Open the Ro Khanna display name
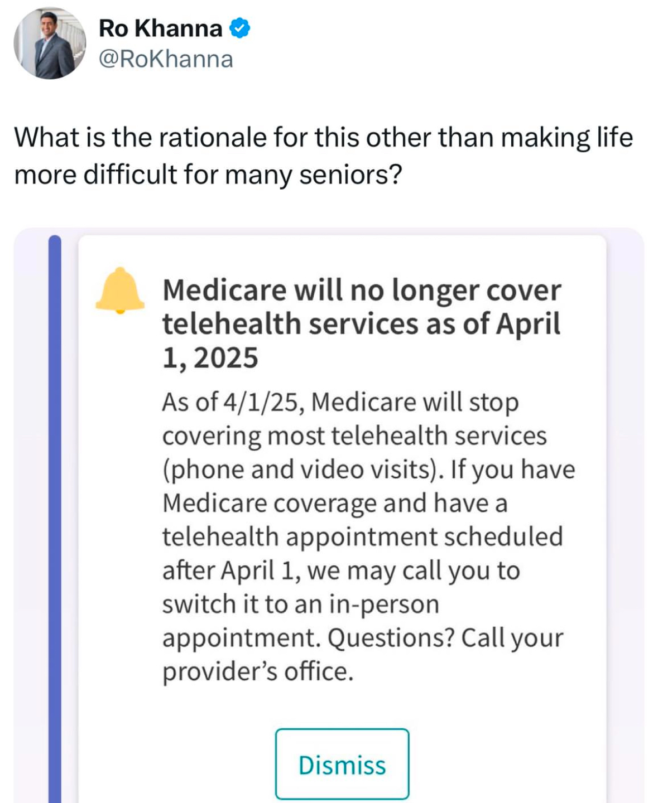This screenshot has width=658, height=803. [x=160, y=28]
